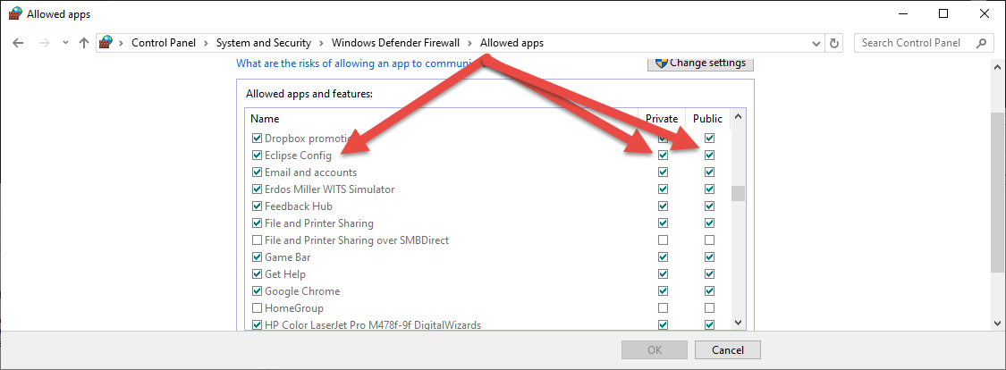Select Erdos Miller WITS Simulator text

click(329, 189)
